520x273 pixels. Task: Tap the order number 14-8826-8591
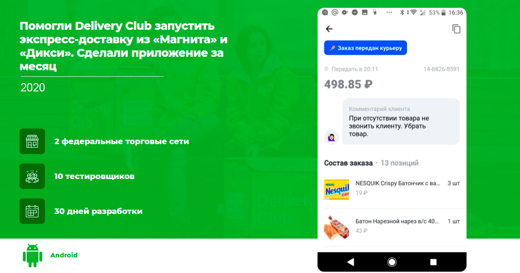[x=442, y=69]
